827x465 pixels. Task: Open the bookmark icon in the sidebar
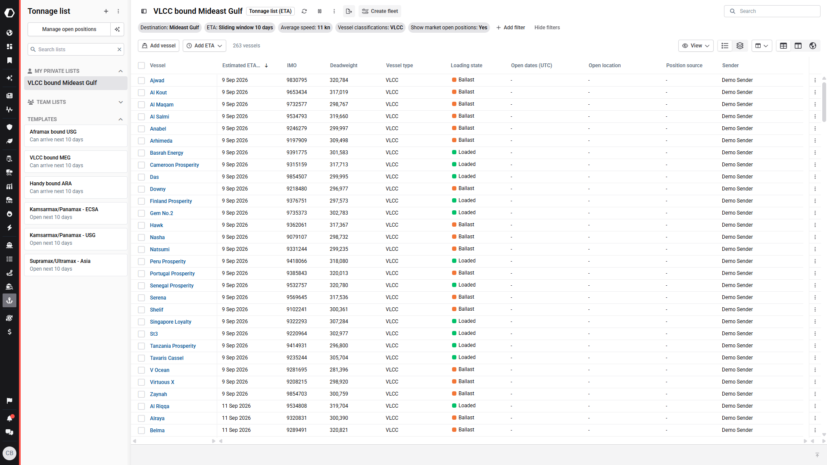click(9, 60)
